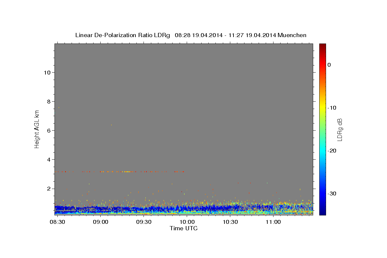387x258 pixels.
Task: Click the colorbar tick label 0
Action: tap(329, 65)
